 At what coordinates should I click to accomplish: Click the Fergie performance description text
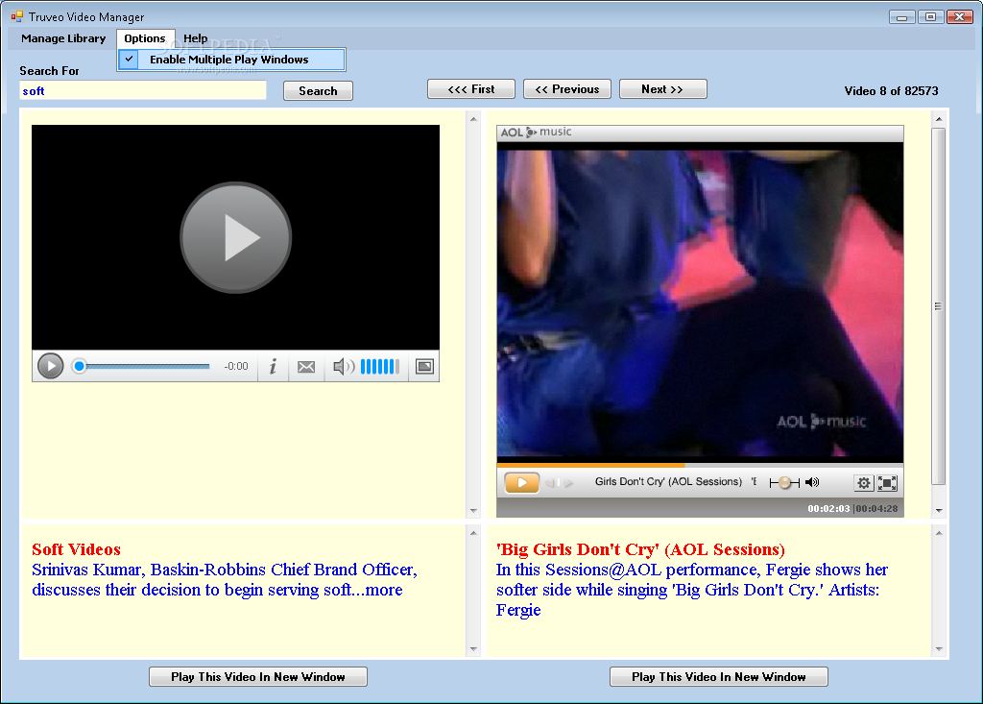(691, 590)
